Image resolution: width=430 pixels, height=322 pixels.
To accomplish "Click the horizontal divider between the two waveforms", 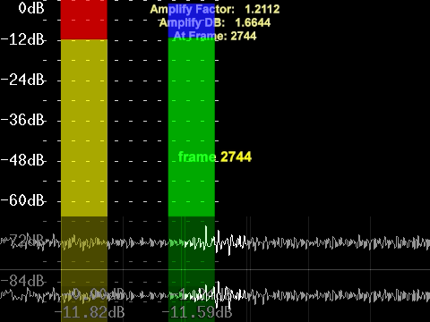I will [215, 270].
